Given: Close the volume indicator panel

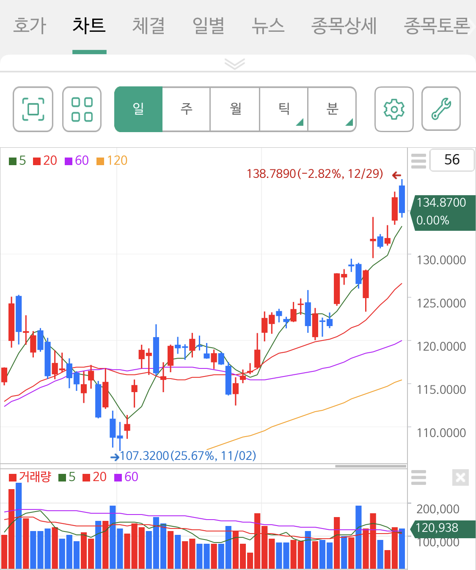Looking at the screenshot, I should (x=460, y=478).
